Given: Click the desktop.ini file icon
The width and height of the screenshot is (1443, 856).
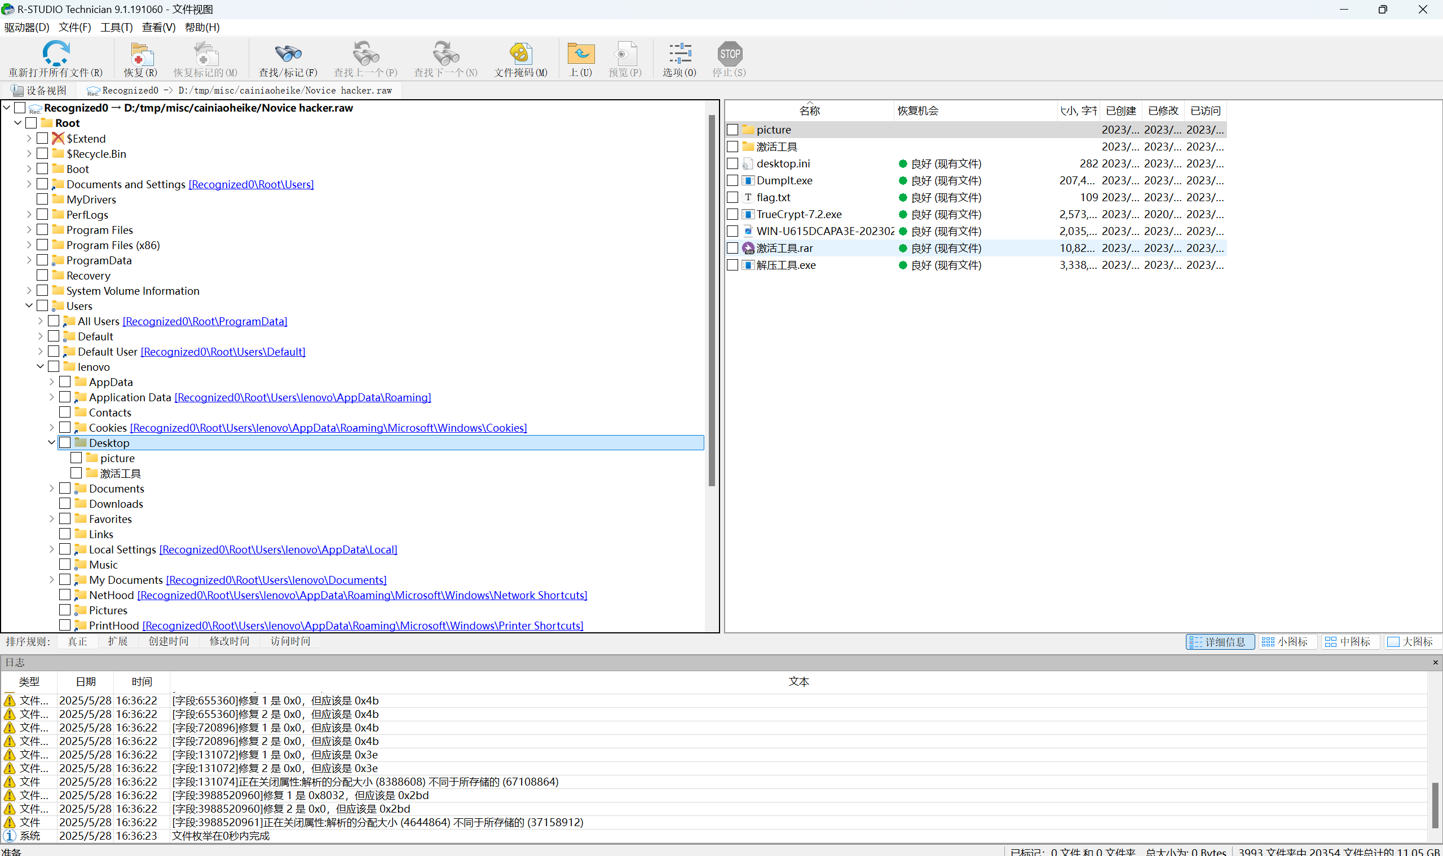Looking at the screenshot, I should (748, 164).
